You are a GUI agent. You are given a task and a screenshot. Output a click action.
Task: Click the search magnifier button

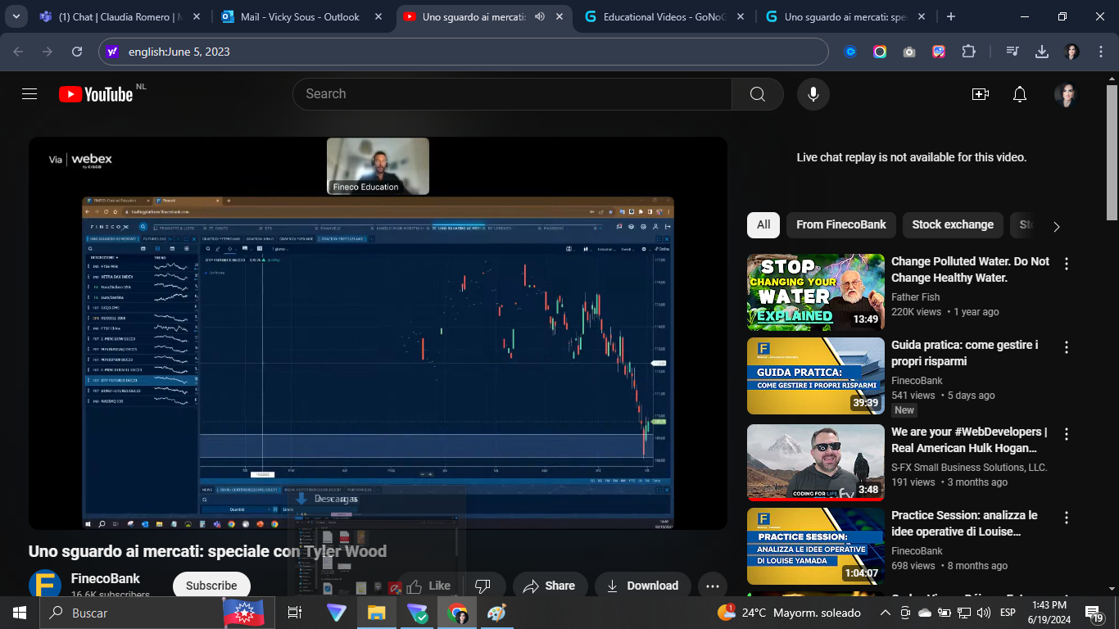pyautogui.click(x=758, y=94)
